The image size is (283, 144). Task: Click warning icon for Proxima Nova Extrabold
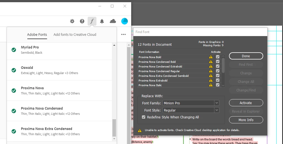(x=211, y=80)
